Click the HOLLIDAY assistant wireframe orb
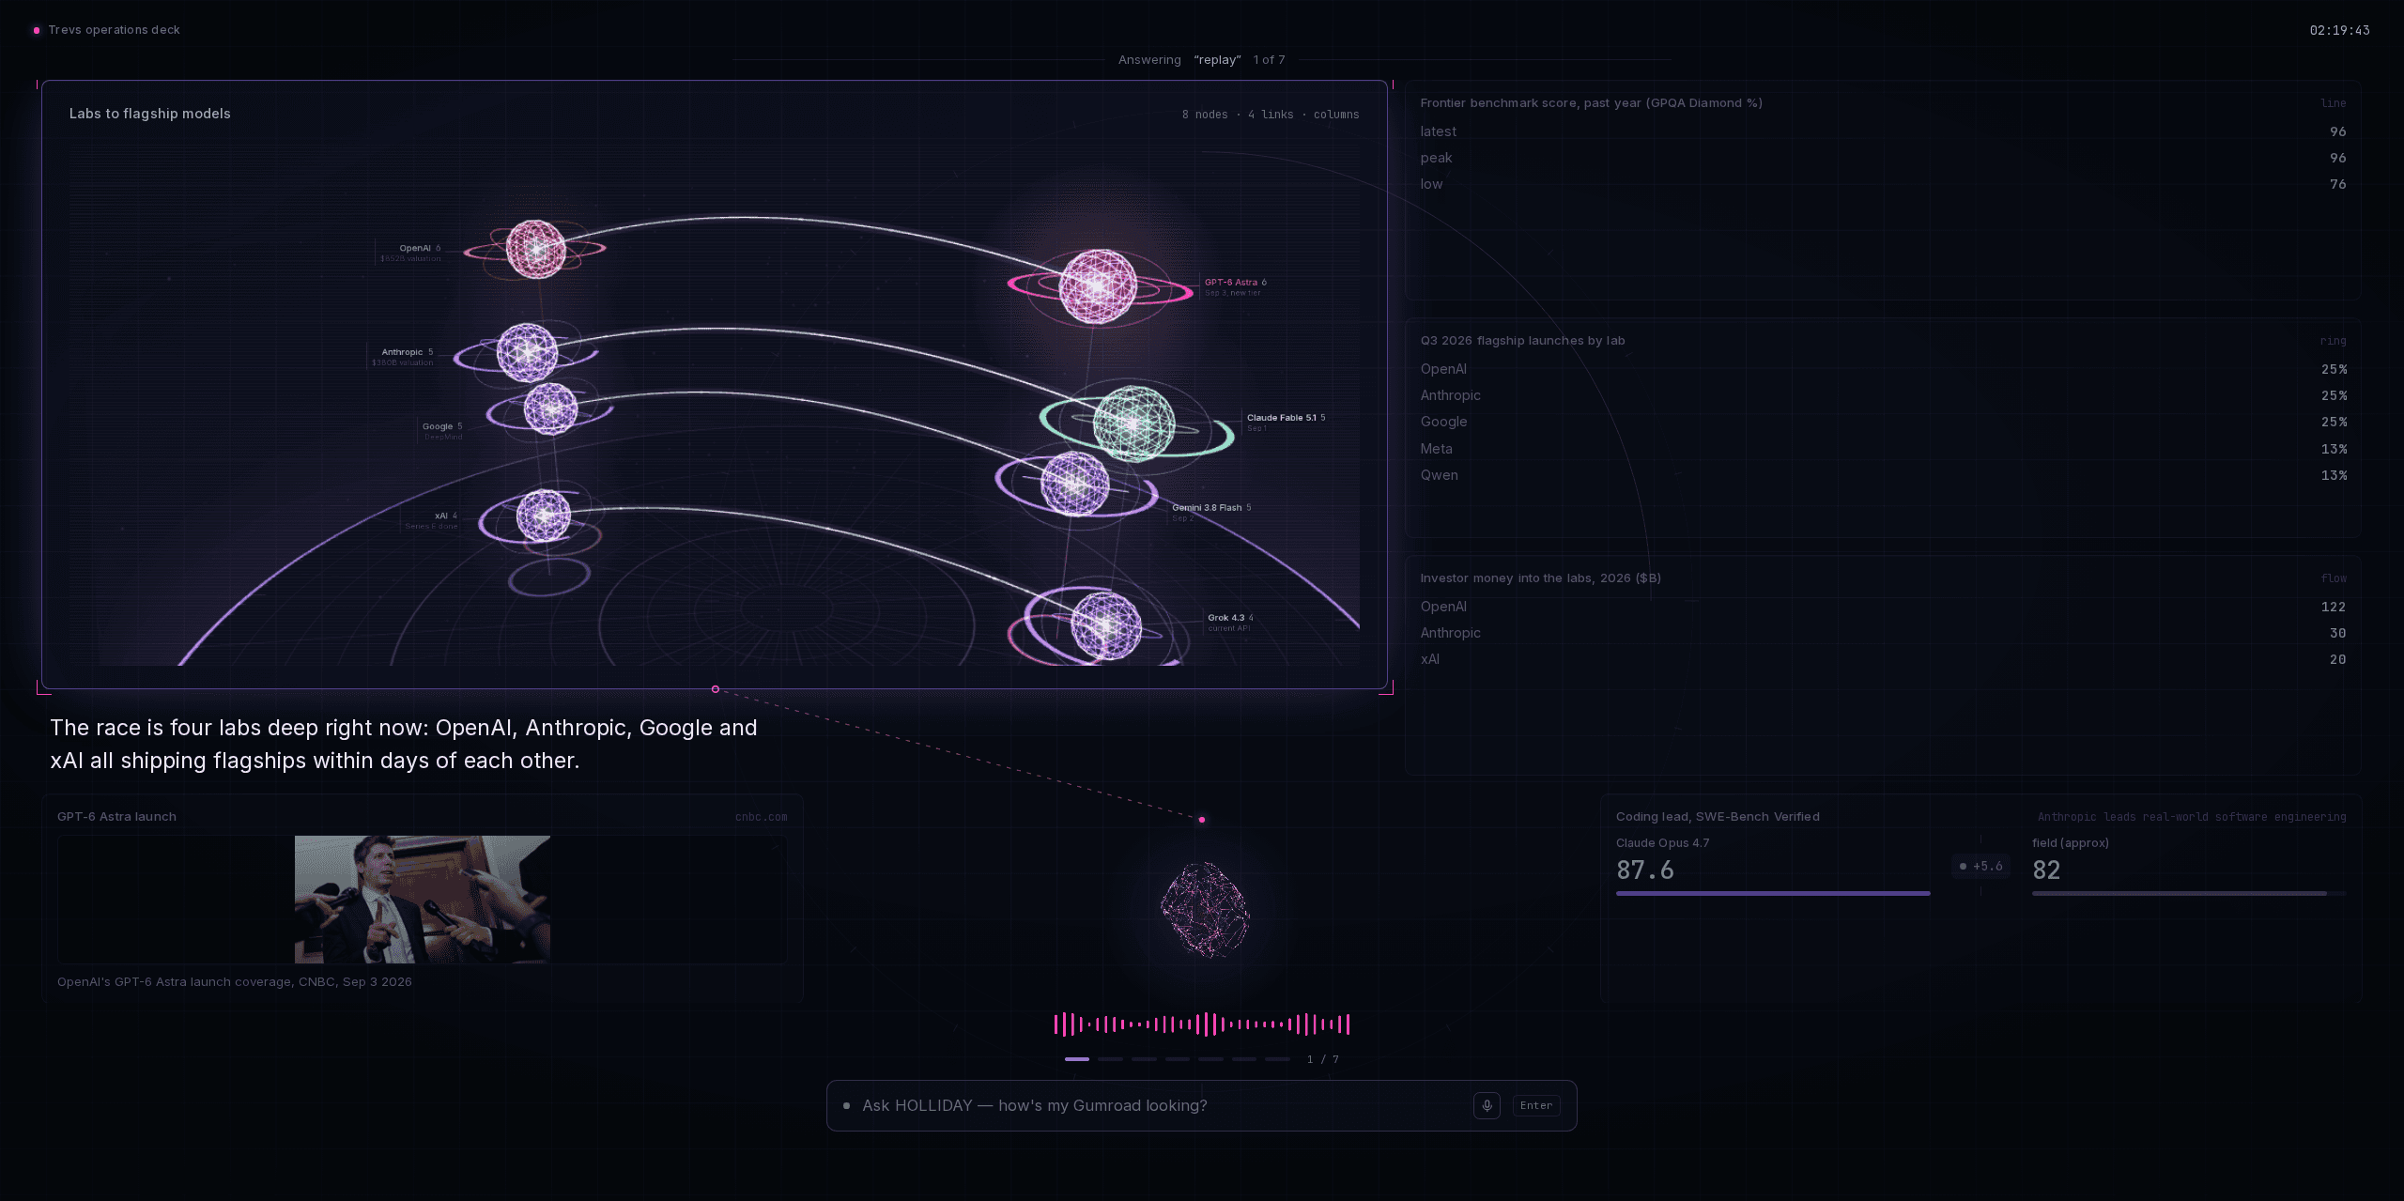The width and height of the screenshot is (2404, 1201). 1205,909
